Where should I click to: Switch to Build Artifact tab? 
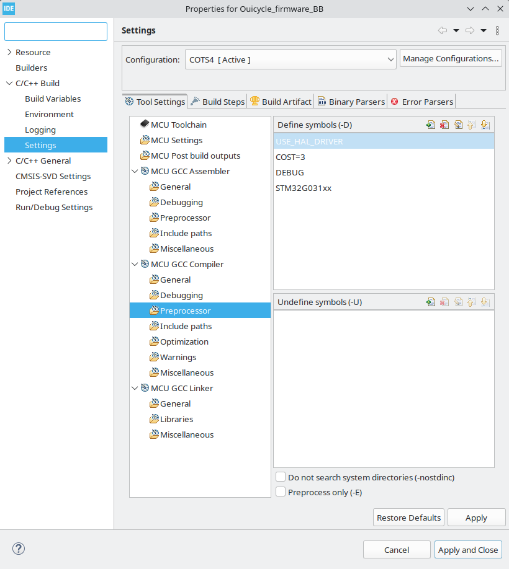tap(281, 102)
